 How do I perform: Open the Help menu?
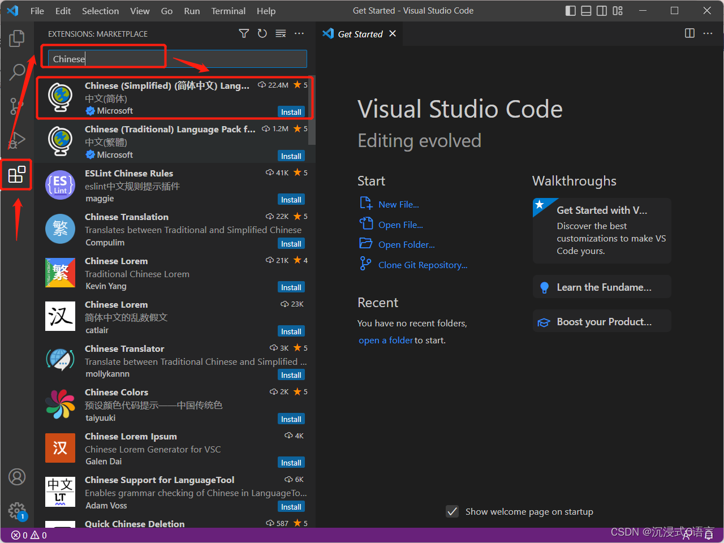coord(266,11)
